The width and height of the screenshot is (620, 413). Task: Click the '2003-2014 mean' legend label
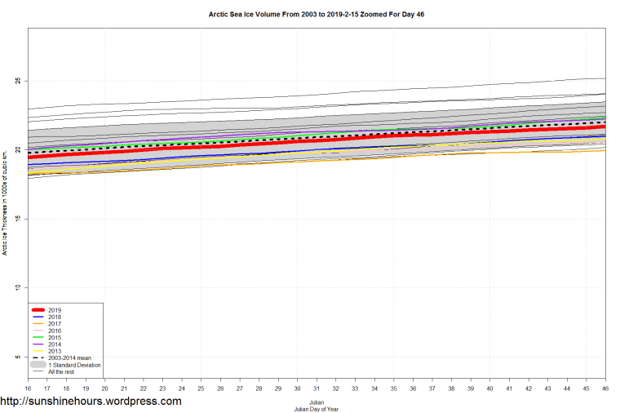coord(70,358)
